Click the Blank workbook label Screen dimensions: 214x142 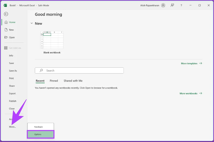[x=52, y=52]
